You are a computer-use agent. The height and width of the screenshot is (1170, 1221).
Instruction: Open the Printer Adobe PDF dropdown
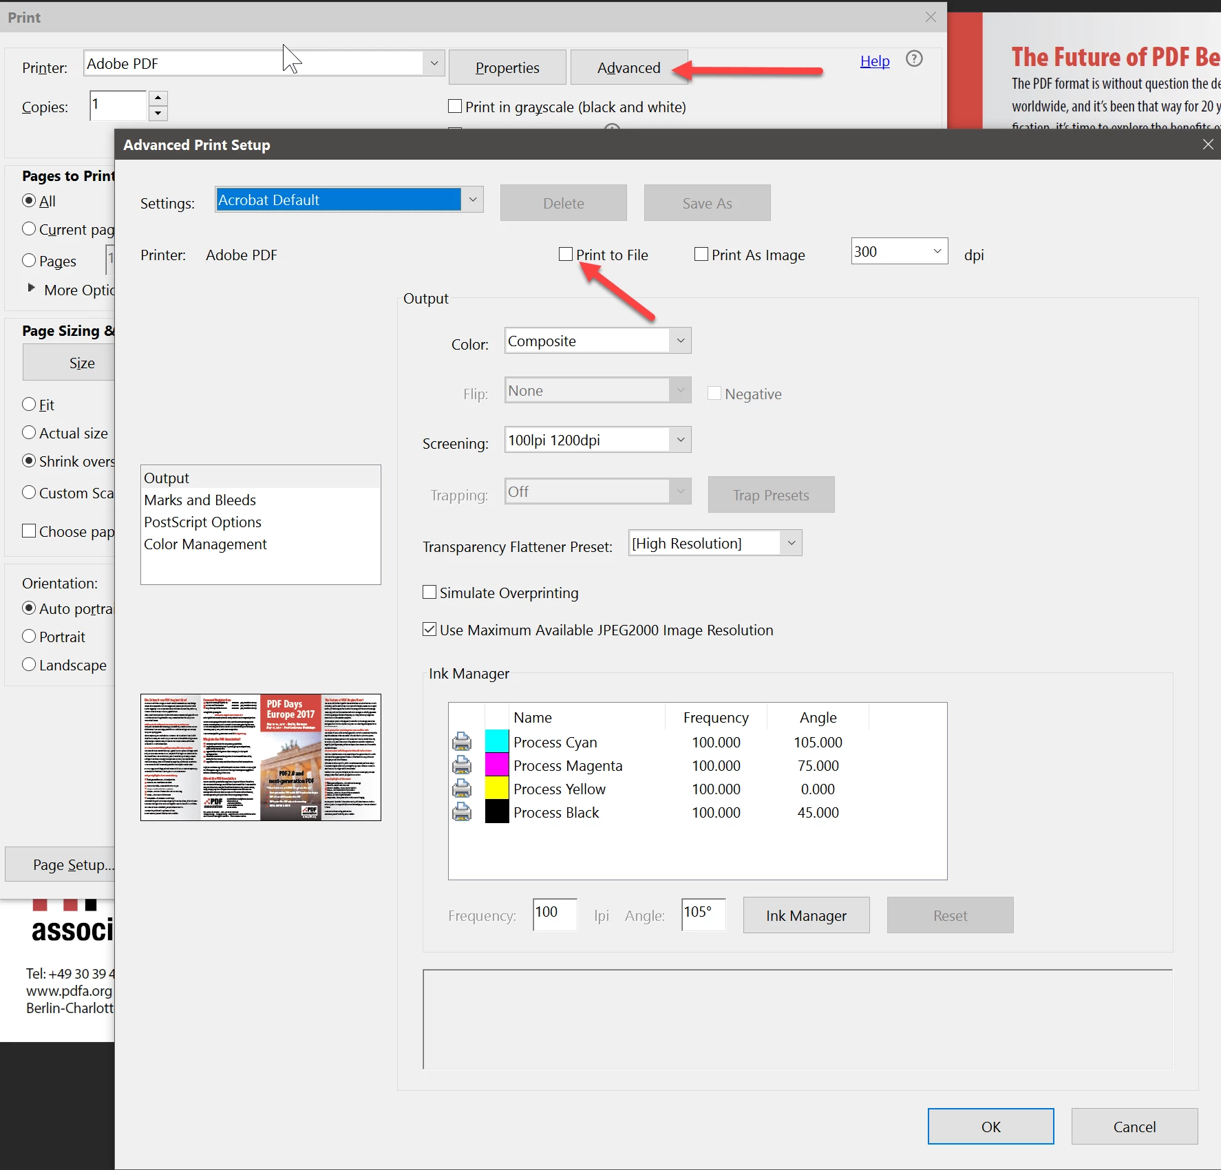pyautogui.click(x=264, y=63)
